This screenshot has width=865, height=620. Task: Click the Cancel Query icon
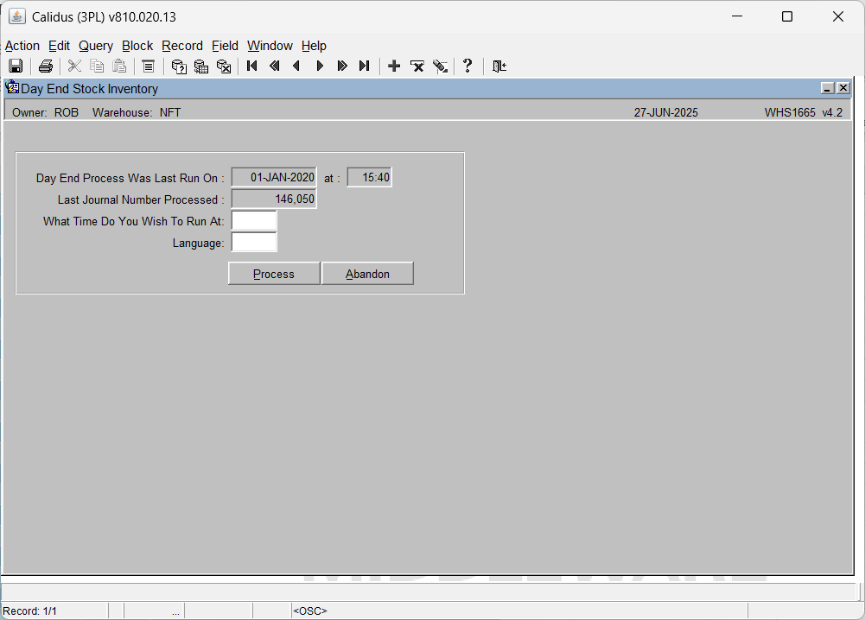[224, 66]
